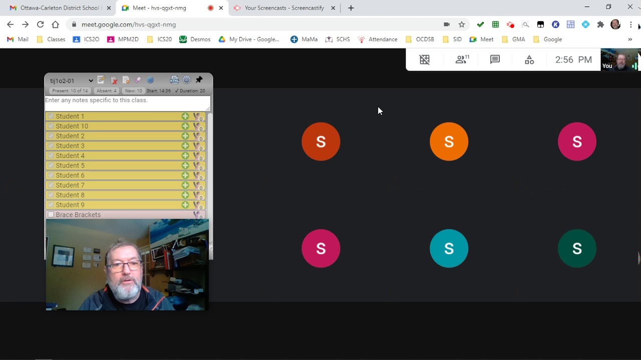Viewport: 641px width, 360px height.
Task: Check the Brace Brackets checkbox
Action: 51,214
